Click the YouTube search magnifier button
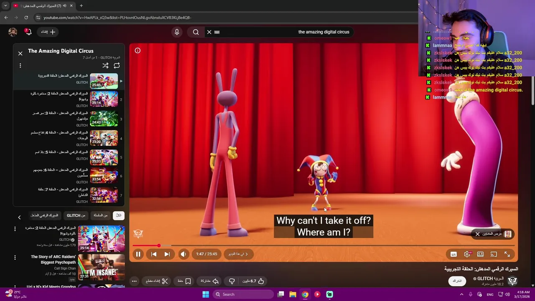The height and width of the screenshot is (301, 535). pos(196,32)
